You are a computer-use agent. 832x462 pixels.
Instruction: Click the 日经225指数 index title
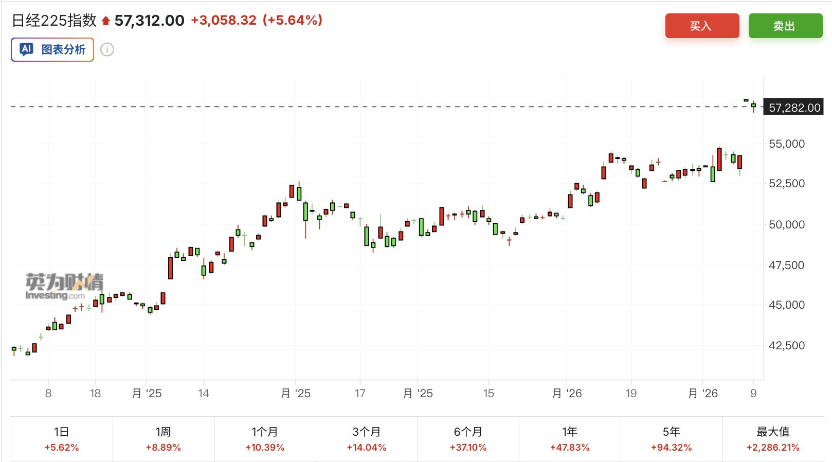point(54,21)
